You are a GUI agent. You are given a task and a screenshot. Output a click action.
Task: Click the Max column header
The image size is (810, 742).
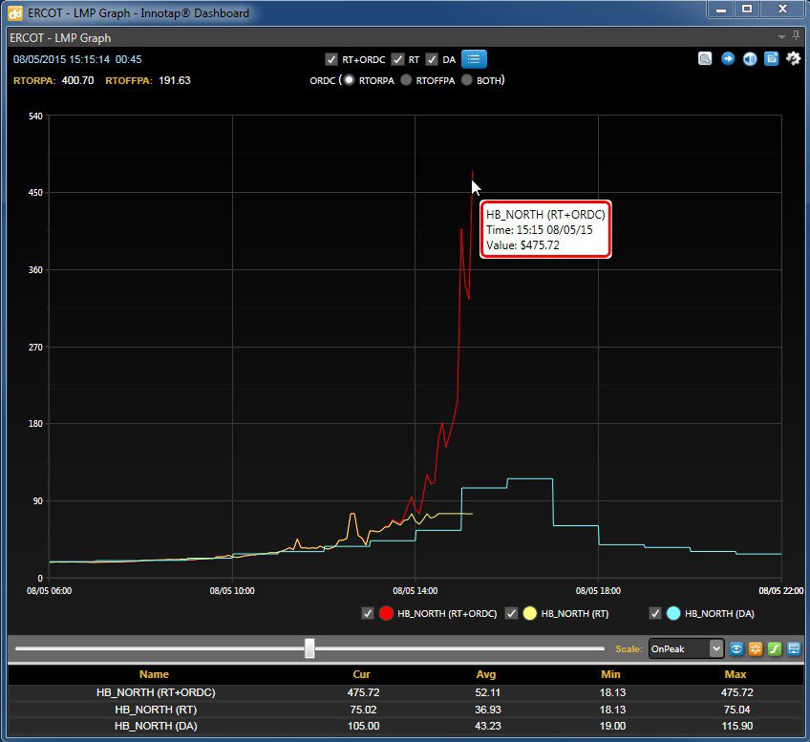(x=735, y=674)
